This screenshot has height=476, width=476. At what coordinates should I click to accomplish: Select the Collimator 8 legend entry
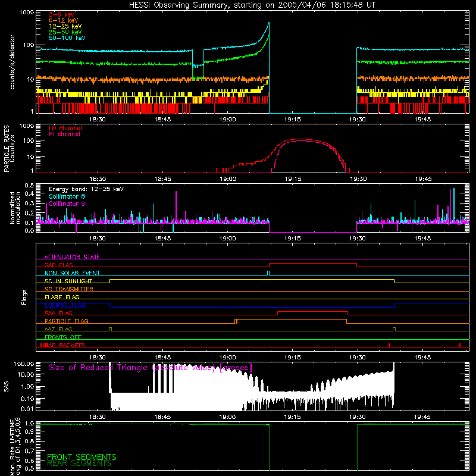pyautogui.click(x=67, y=196)
